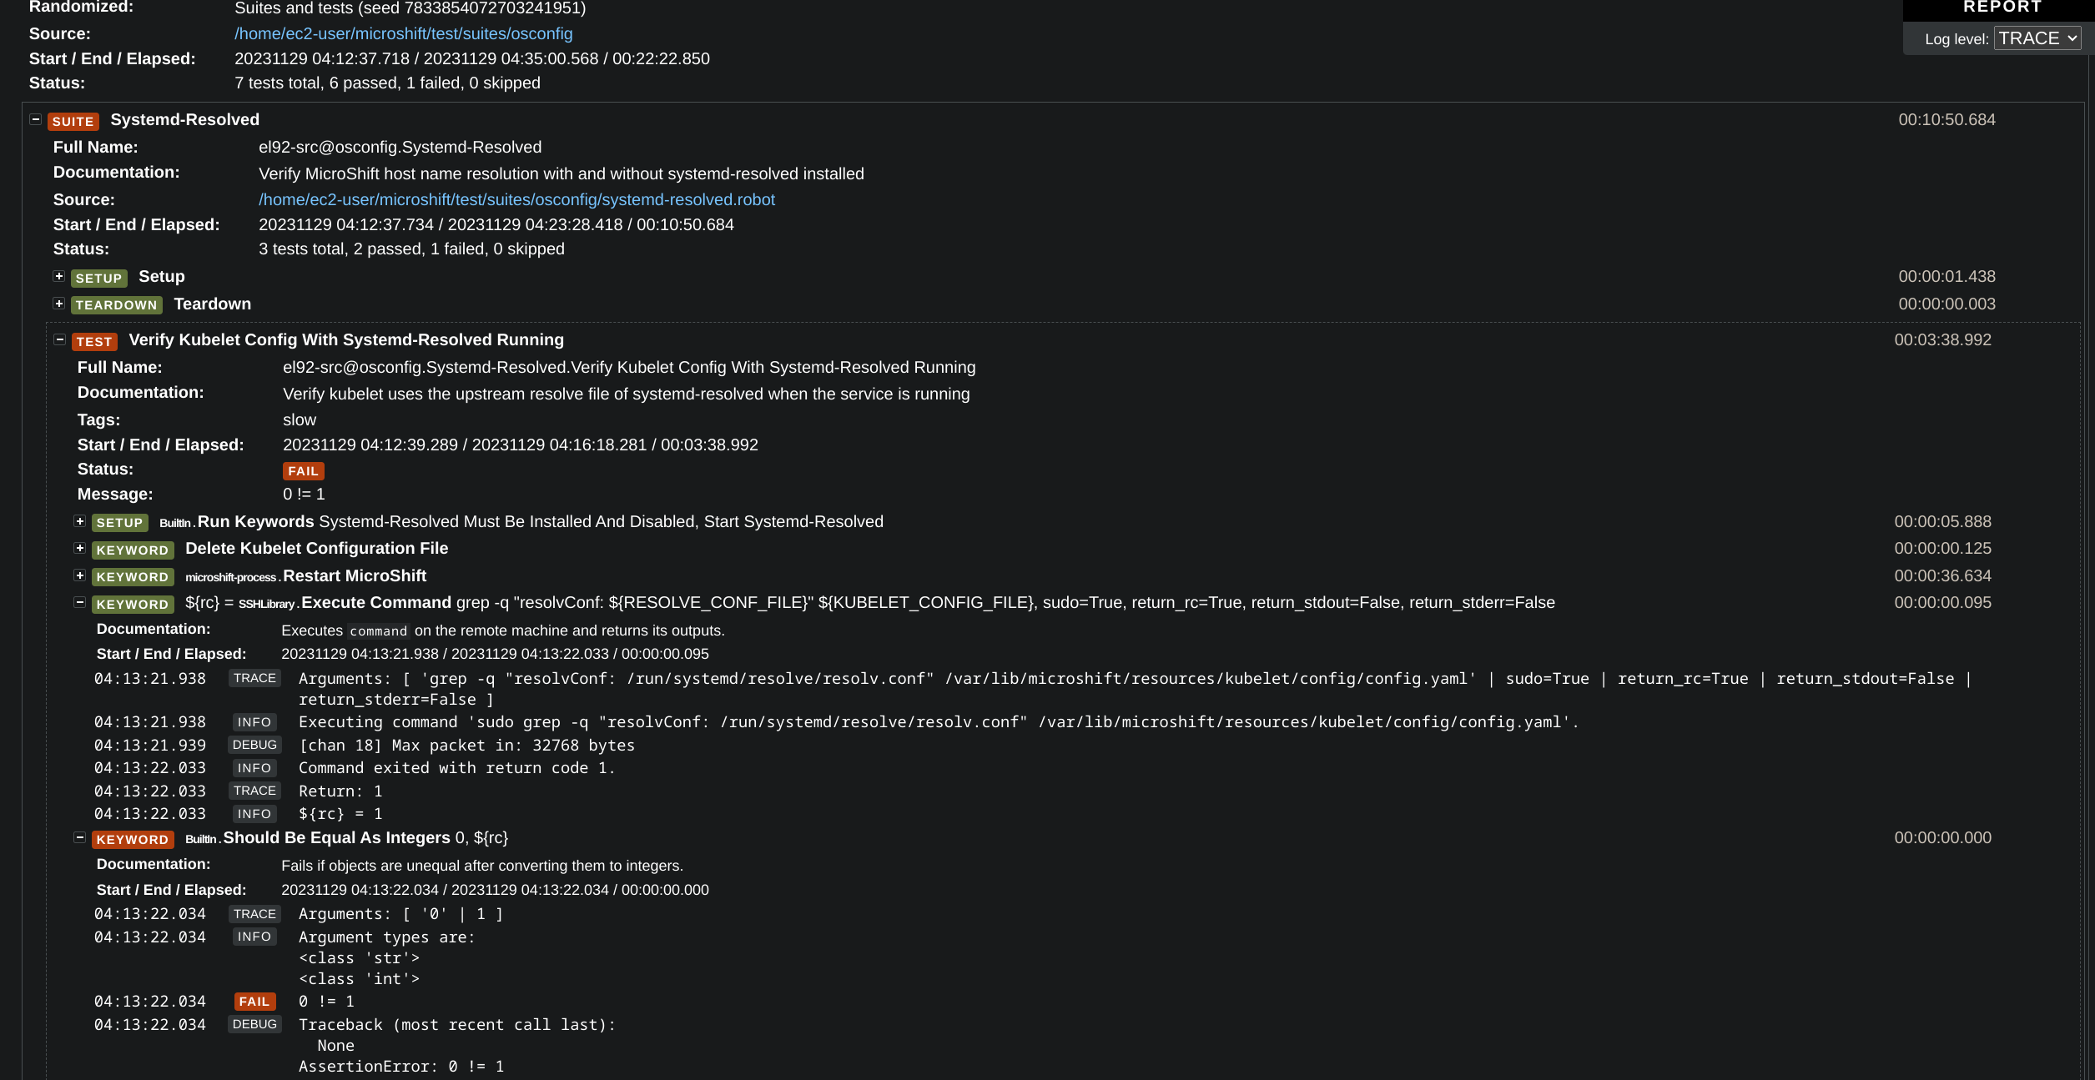This screenshot has width=2095, height=1080.
Task: Click the FAIL log level badge
Action: pos(254,1002)
